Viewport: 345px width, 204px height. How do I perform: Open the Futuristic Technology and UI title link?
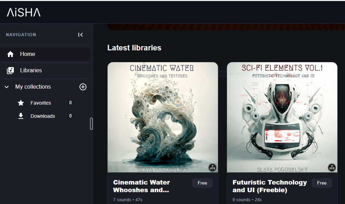click(270, 186)
